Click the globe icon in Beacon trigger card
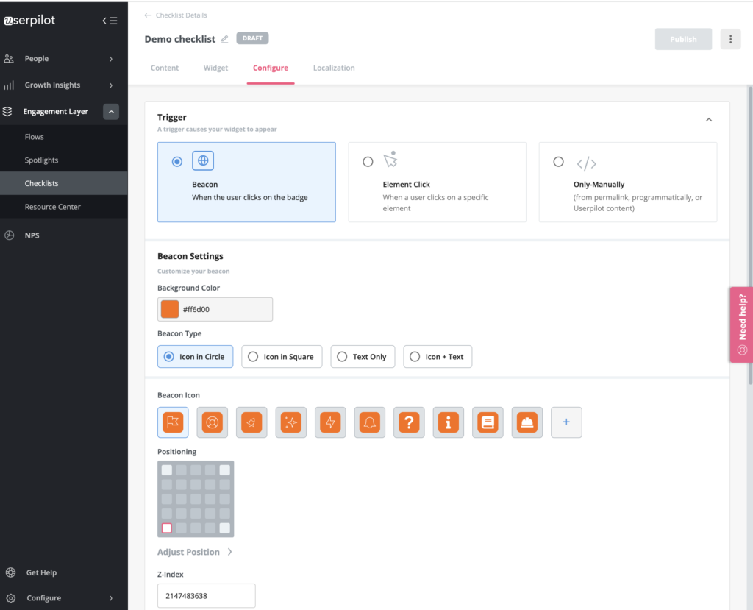This screenshot has height=610, width=753. pyautogui.click(x=203, y=160)
